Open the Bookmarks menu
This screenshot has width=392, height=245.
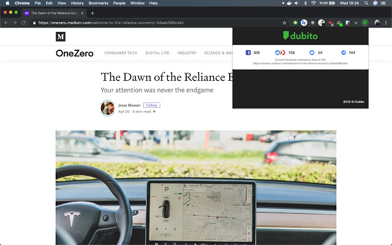[x=100, y=3]
